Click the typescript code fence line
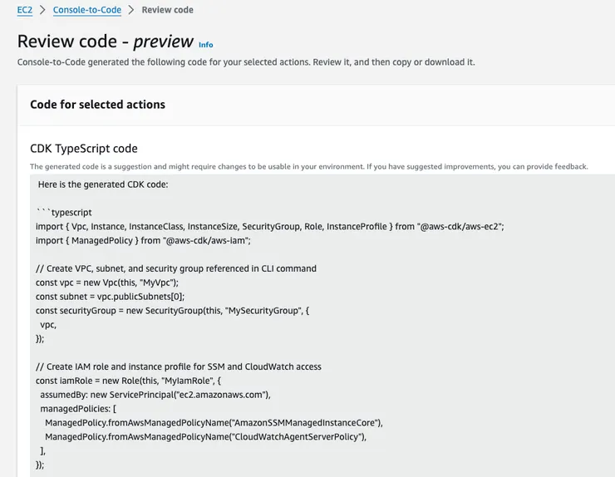 pos(65,212)
